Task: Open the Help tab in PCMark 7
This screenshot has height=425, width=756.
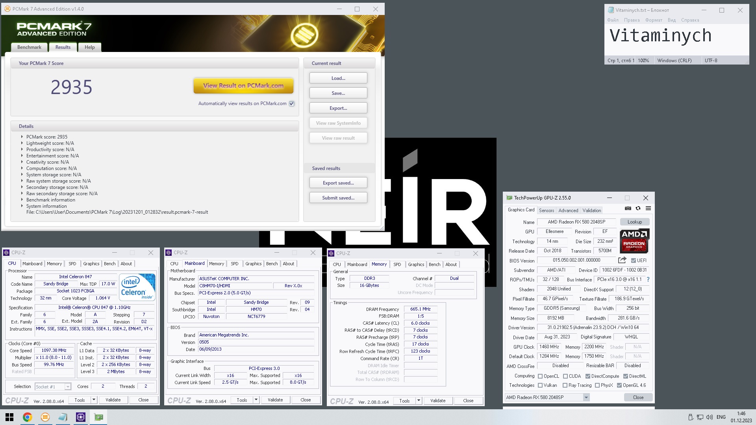Action: coord(90,47)
